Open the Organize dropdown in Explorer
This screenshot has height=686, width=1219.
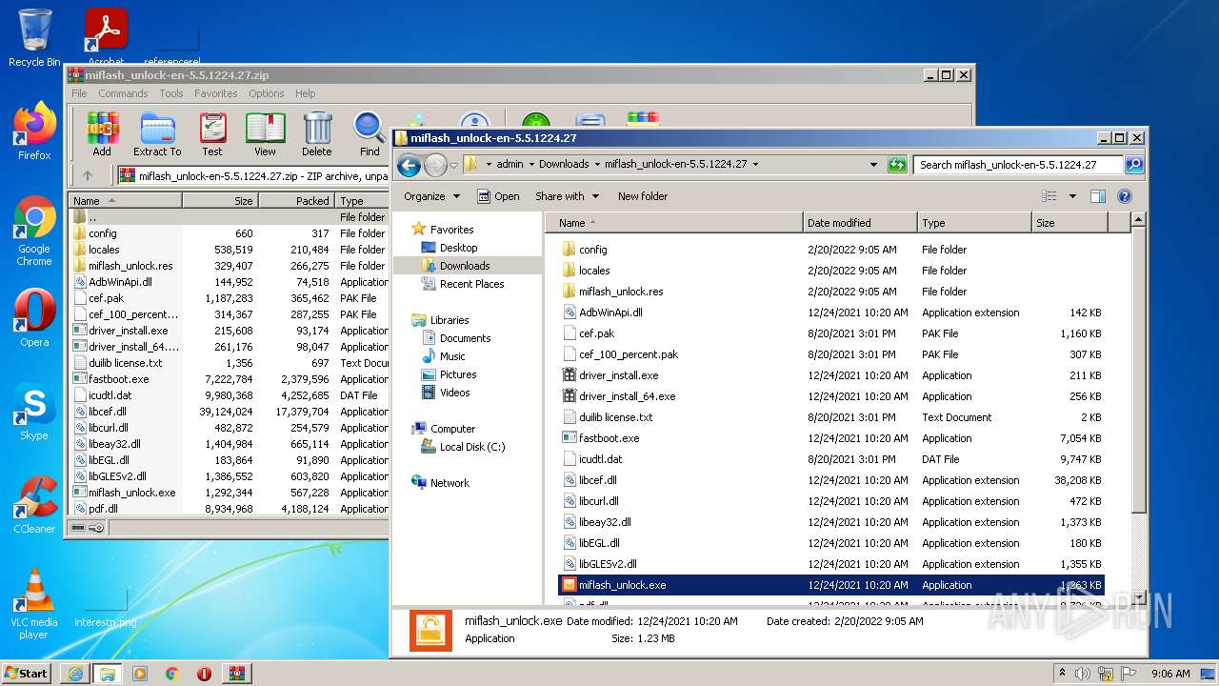point(431,196)
